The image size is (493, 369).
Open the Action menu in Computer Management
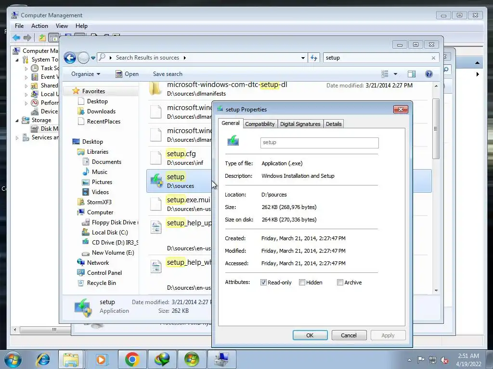click(39, 26)
